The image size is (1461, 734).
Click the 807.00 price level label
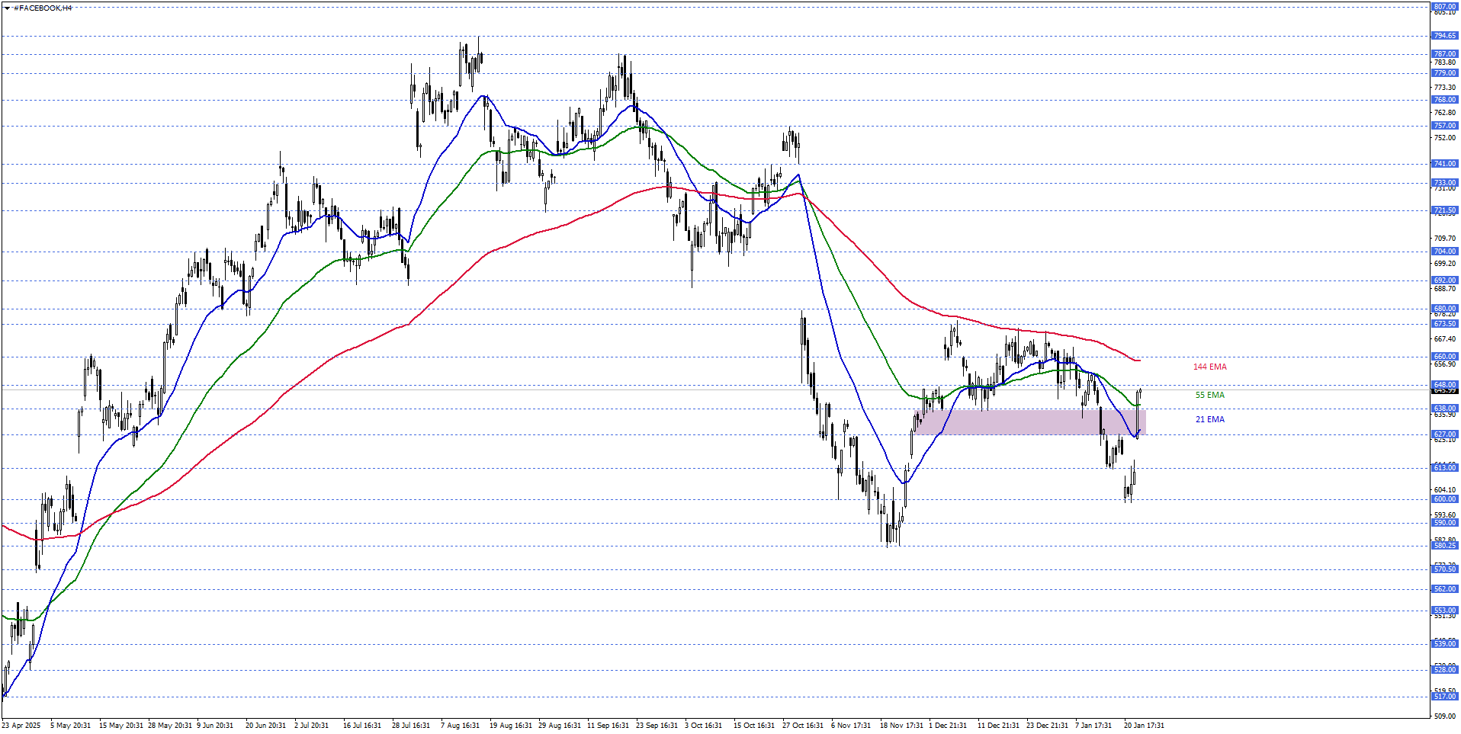[1444, 7]
